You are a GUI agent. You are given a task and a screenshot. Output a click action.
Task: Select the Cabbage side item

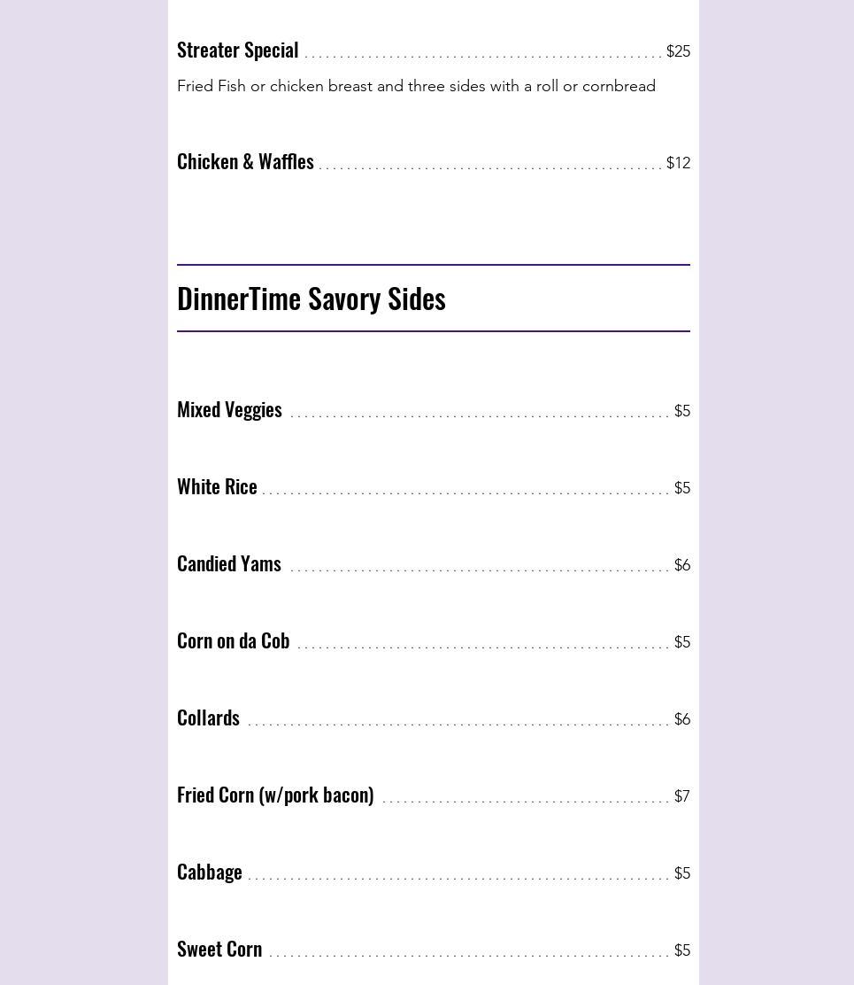click(x=210, y=873)
